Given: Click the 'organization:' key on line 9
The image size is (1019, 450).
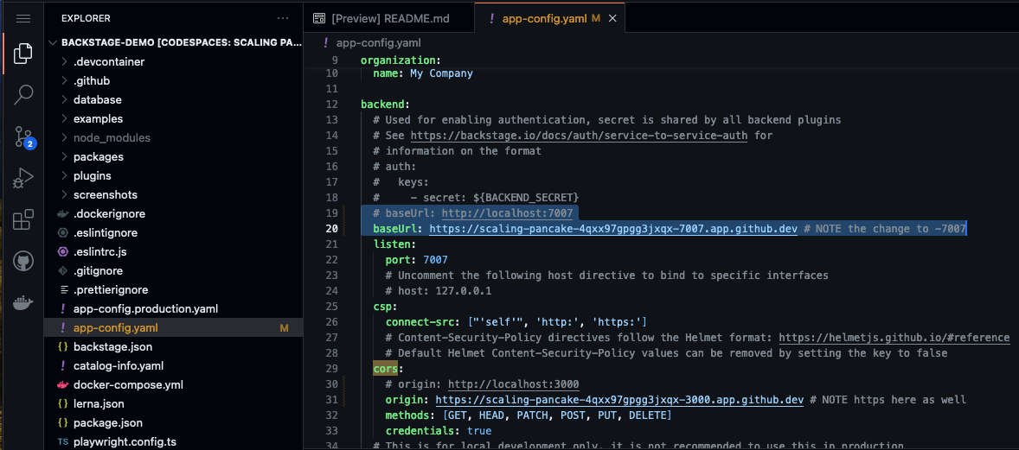Looking at the screenshot, I should point(401,60).
